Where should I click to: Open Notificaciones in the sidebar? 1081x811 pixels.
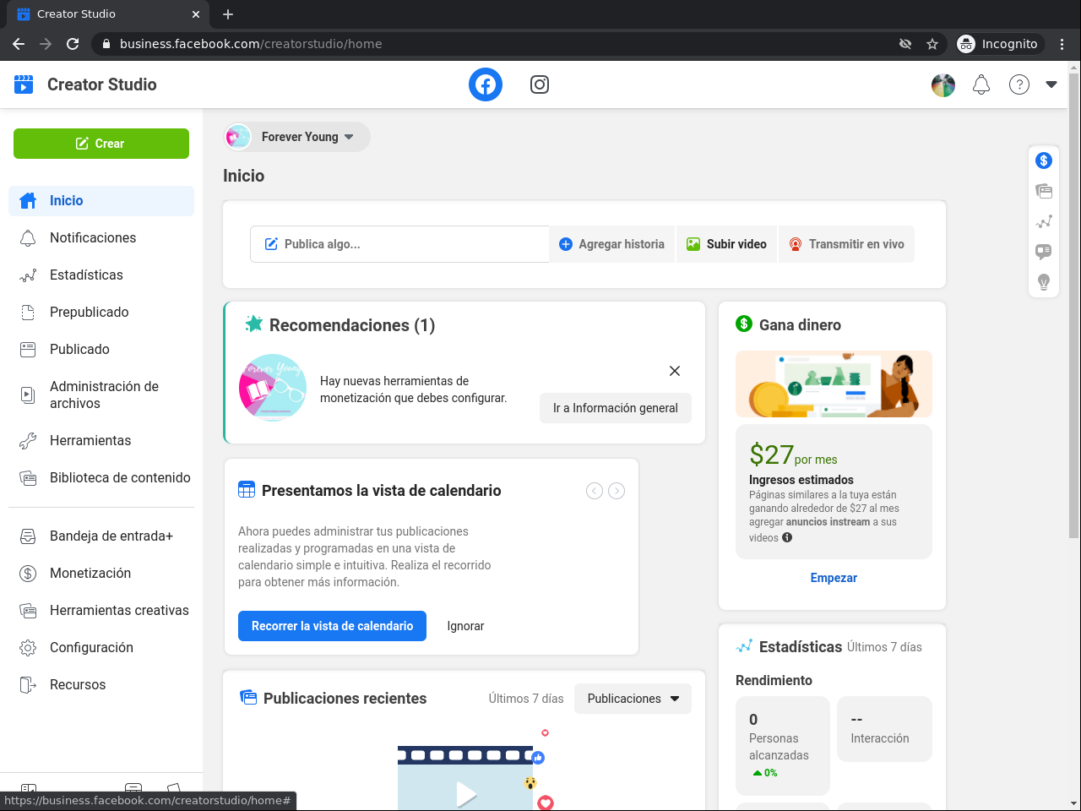(101, 238)
